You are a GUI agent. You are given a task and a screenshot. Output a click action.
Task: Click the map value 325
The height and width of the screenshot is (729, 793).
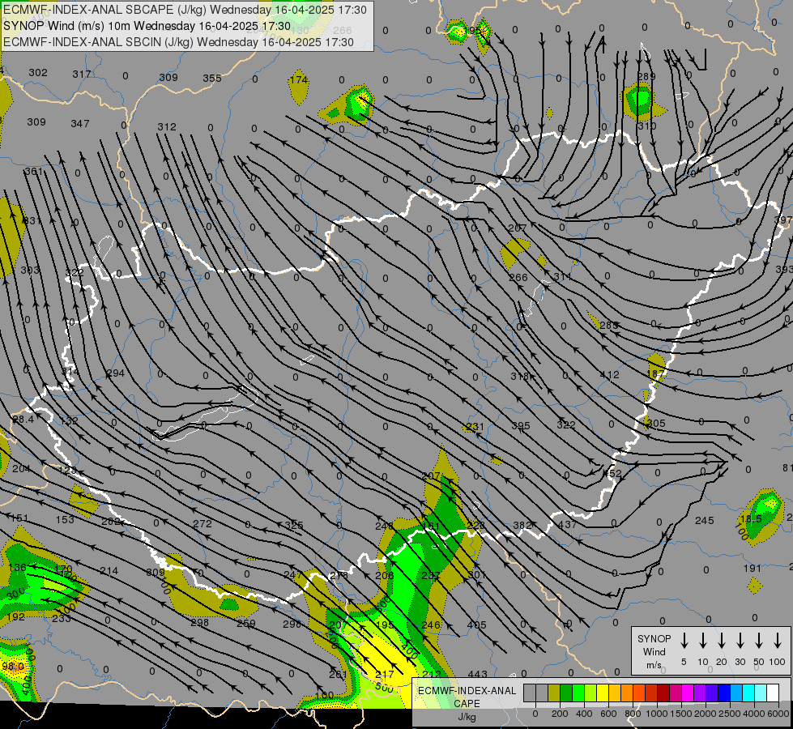coord(294,525)
